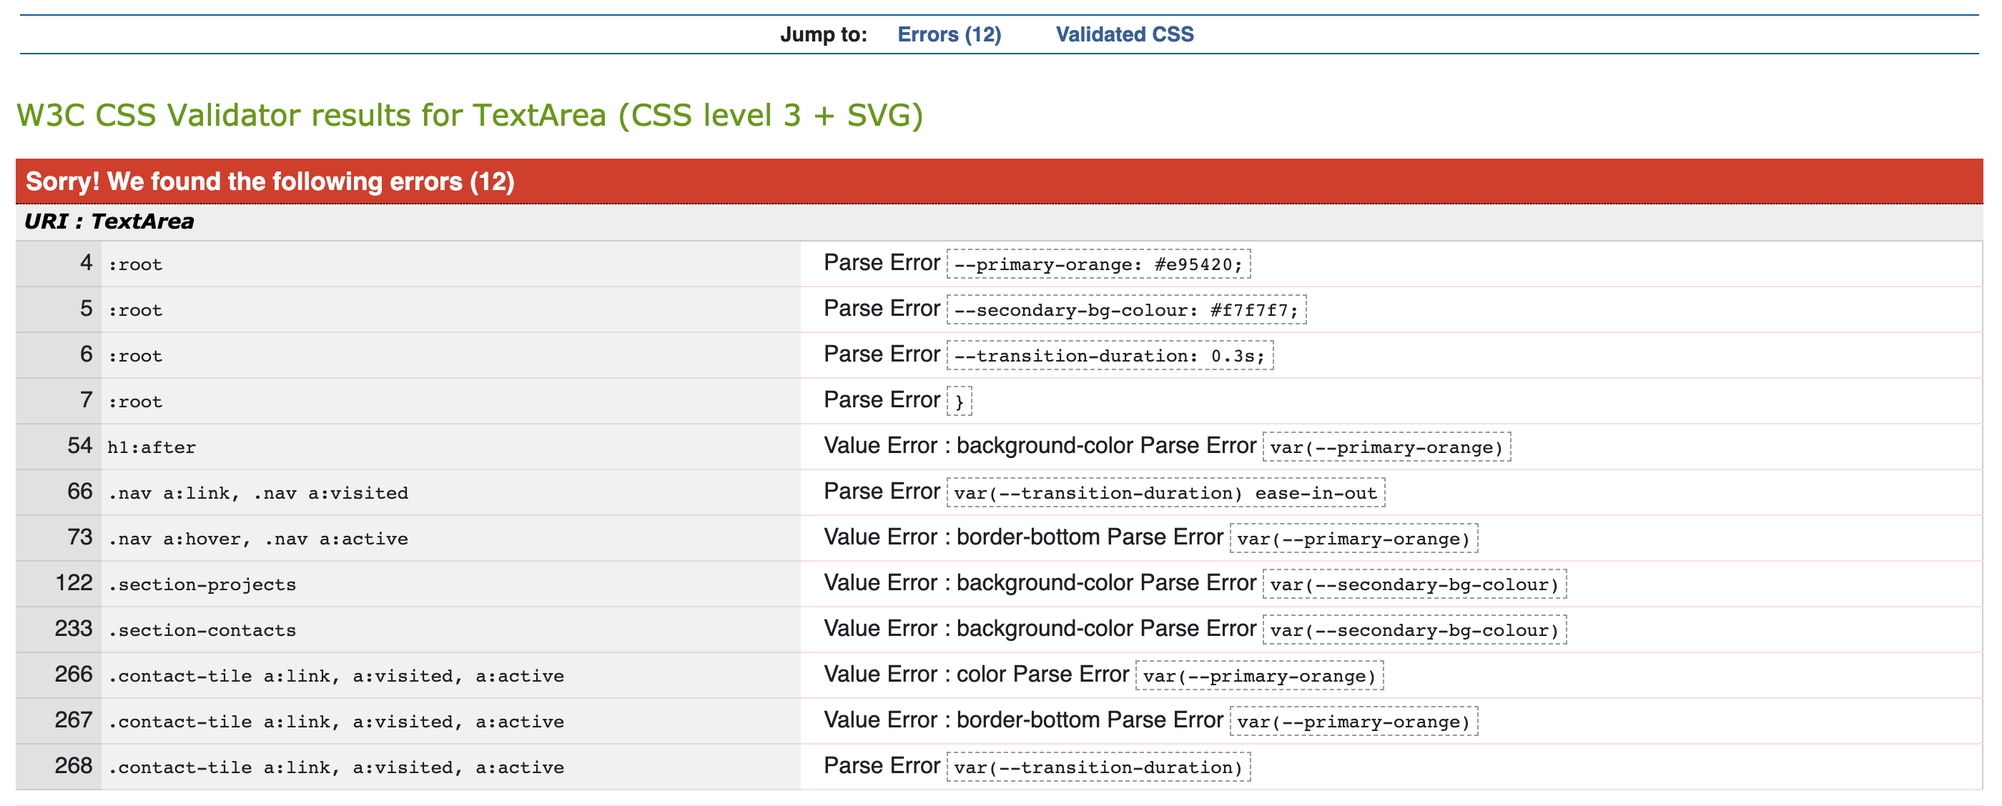
Task: Click the var(--transition-duration) snippet on line 268
Action: coord(1098,767)
